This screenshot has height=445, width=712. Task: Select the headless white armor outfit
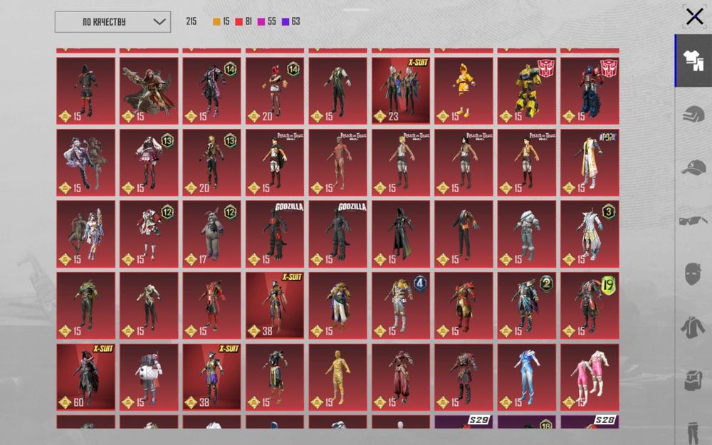[x=527, y=234]
